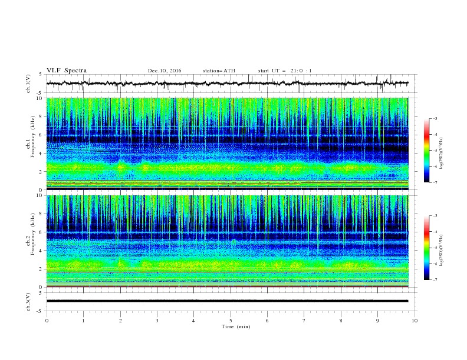Click the ch.1 color bar legend text "log(PSD)(V²/Hz)"

tap(442, 154)
